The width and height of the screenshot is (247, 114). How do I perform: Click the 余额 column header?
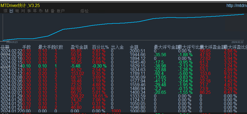click(x=134, y=47)
